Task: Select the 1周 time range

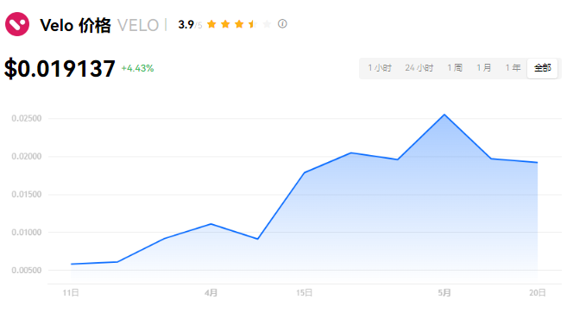Action: pos(455,68)
